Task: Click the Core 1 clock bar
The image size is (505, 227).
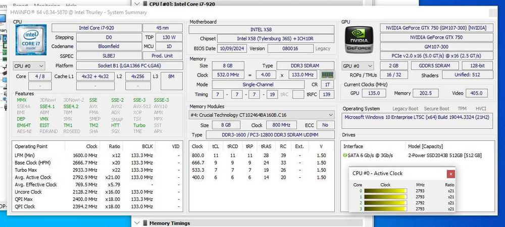Action: coord(385,197)
